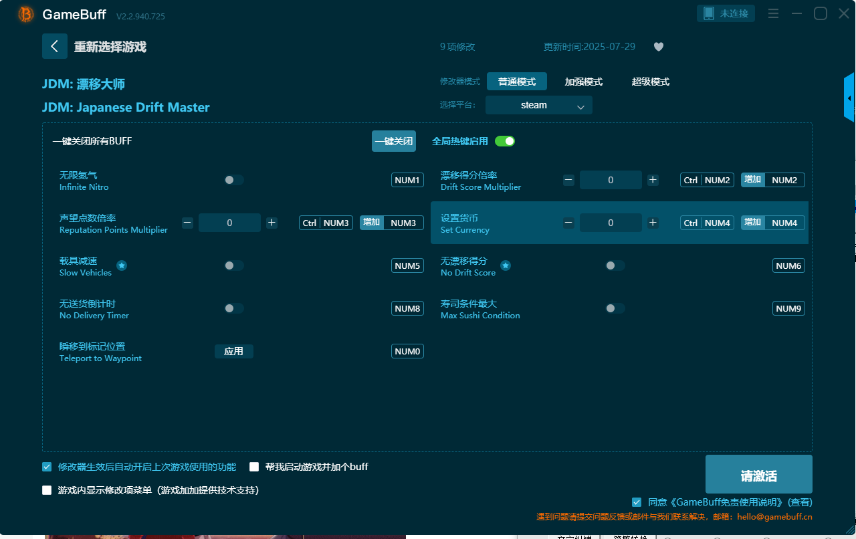Enable the 全局热键启用 global hotkey switch
856x539 pixels.
[x=505, y=141]
